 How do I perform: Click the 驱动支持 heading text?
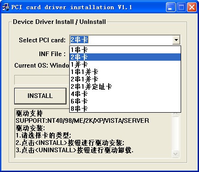click(x=29, y=114)
